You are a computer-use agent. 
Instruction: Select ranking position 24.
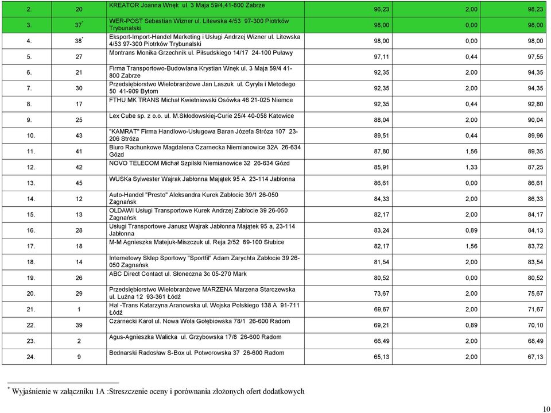(x=30, y=357)
